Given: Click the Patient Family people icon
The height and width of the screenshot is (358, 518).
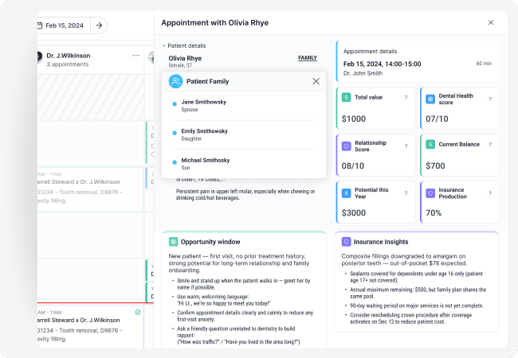Looking at the screenshot, I should (x=175, y=81).
